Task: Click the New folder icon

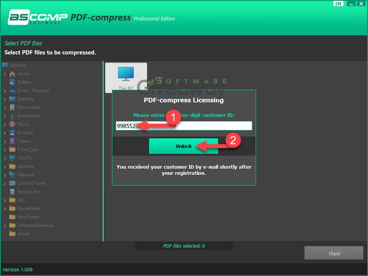Action: coord(12,217)
